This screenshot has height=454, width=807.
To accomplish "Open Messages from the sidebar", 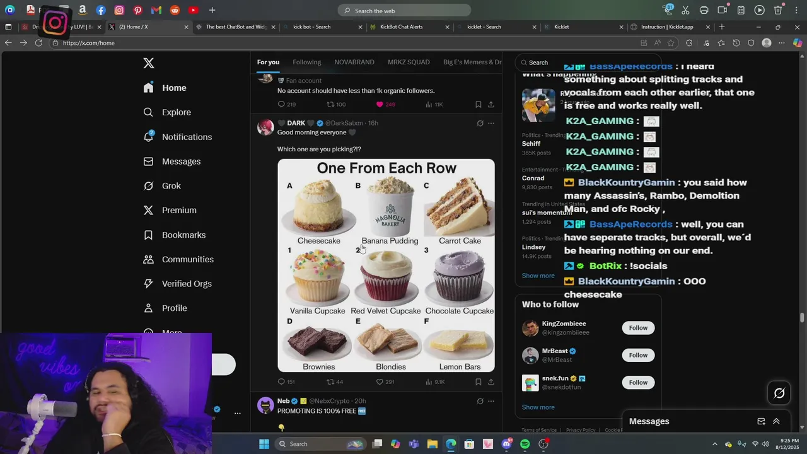I will coord(171,161).
